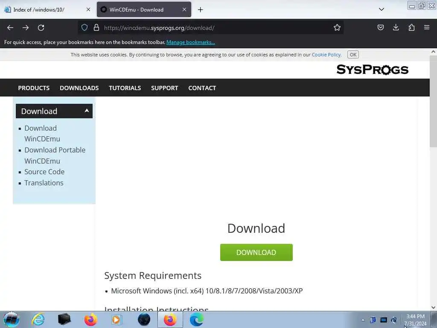Open the dark globe taskbar app

[x=144, y=319]
